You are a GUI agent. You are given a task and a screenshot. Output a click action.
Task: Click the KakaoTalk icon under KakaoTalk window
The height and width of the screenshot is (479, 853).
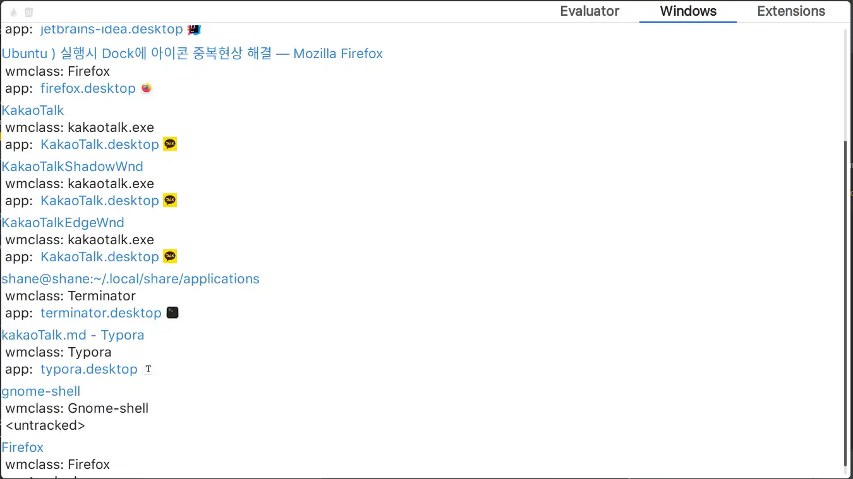click(170, 145)
